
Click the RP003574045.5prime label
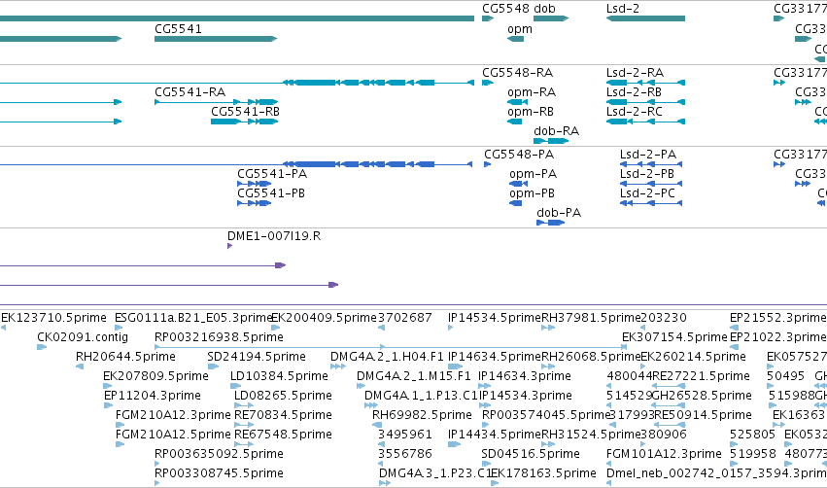(x=546, y=415)
